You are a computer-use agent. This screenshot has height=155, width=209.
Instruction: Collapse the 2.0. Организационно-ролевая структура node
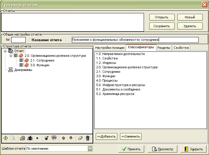coord(11,56)
